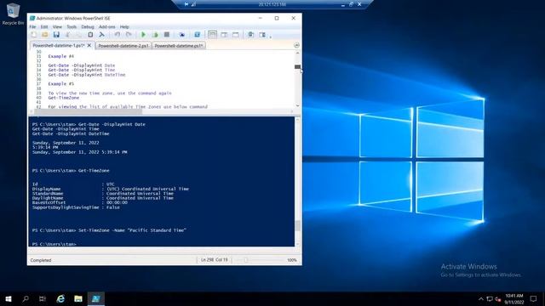Paste from clipboard using the toolbar icon

pos(90,35)
